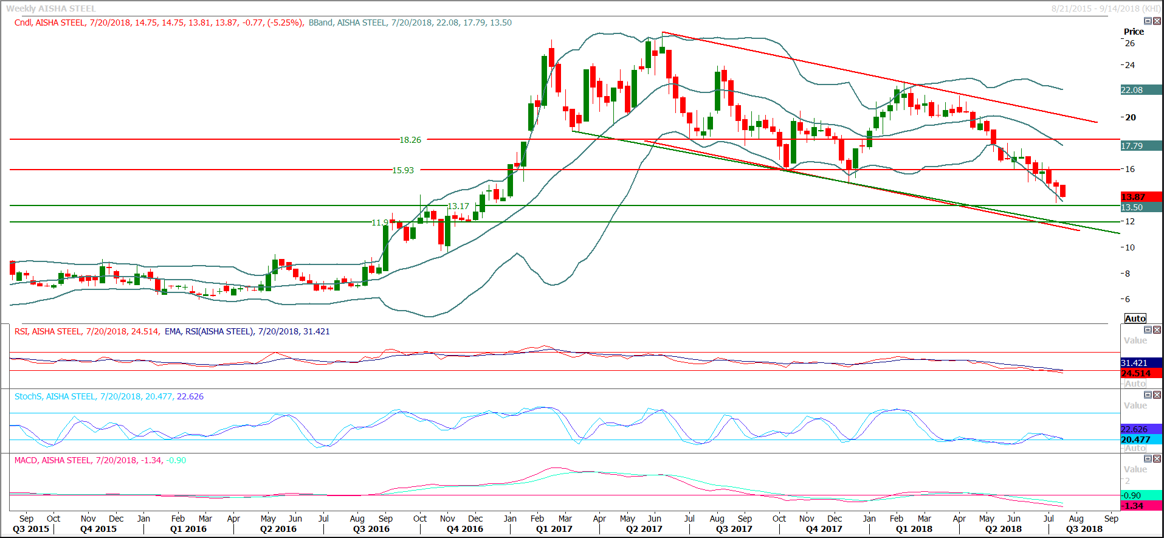
Task: Minimize the StochS indicator pane
Action: [x=1148, y=395]
